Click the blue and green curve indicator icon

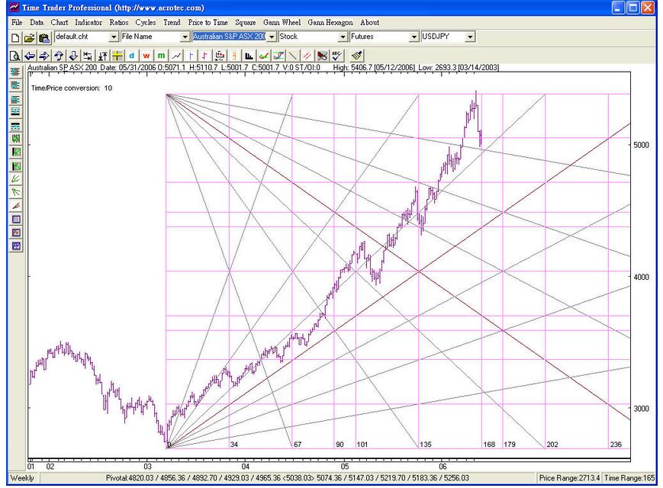click(278, 56)
